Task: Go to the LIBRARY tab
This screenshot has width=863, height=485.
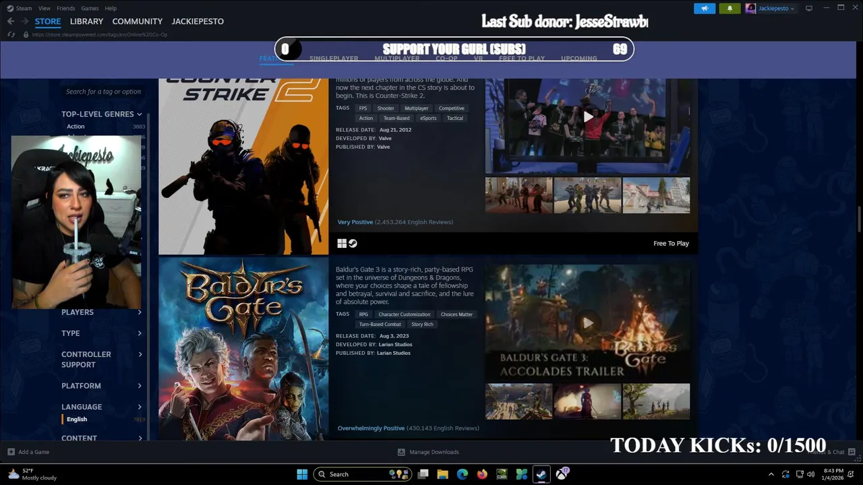Action: (x=87, y=22)
